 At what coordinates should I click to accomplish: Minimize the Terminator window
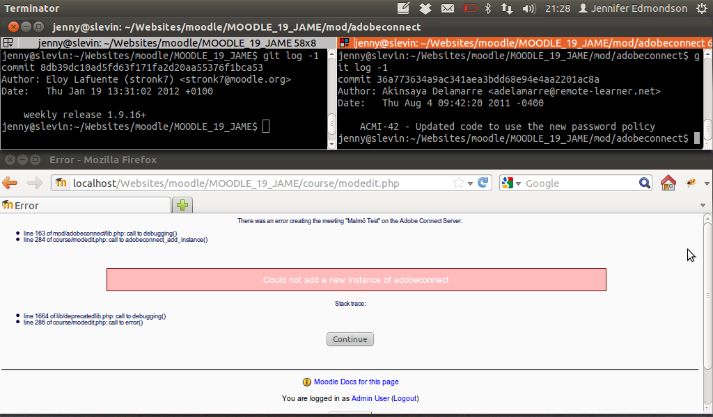(x=26, y=27)
